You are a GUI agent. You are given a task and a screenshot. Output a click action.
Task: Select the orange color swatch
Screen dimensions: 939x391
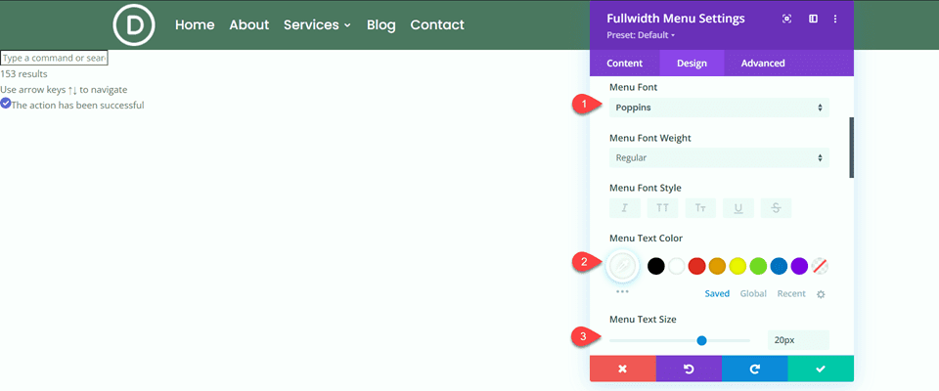[717, 266]
